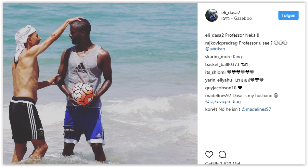Screen dimensions: 308x167
Task: Open the Gazebbo location link
Action: (x=237, y=18)
